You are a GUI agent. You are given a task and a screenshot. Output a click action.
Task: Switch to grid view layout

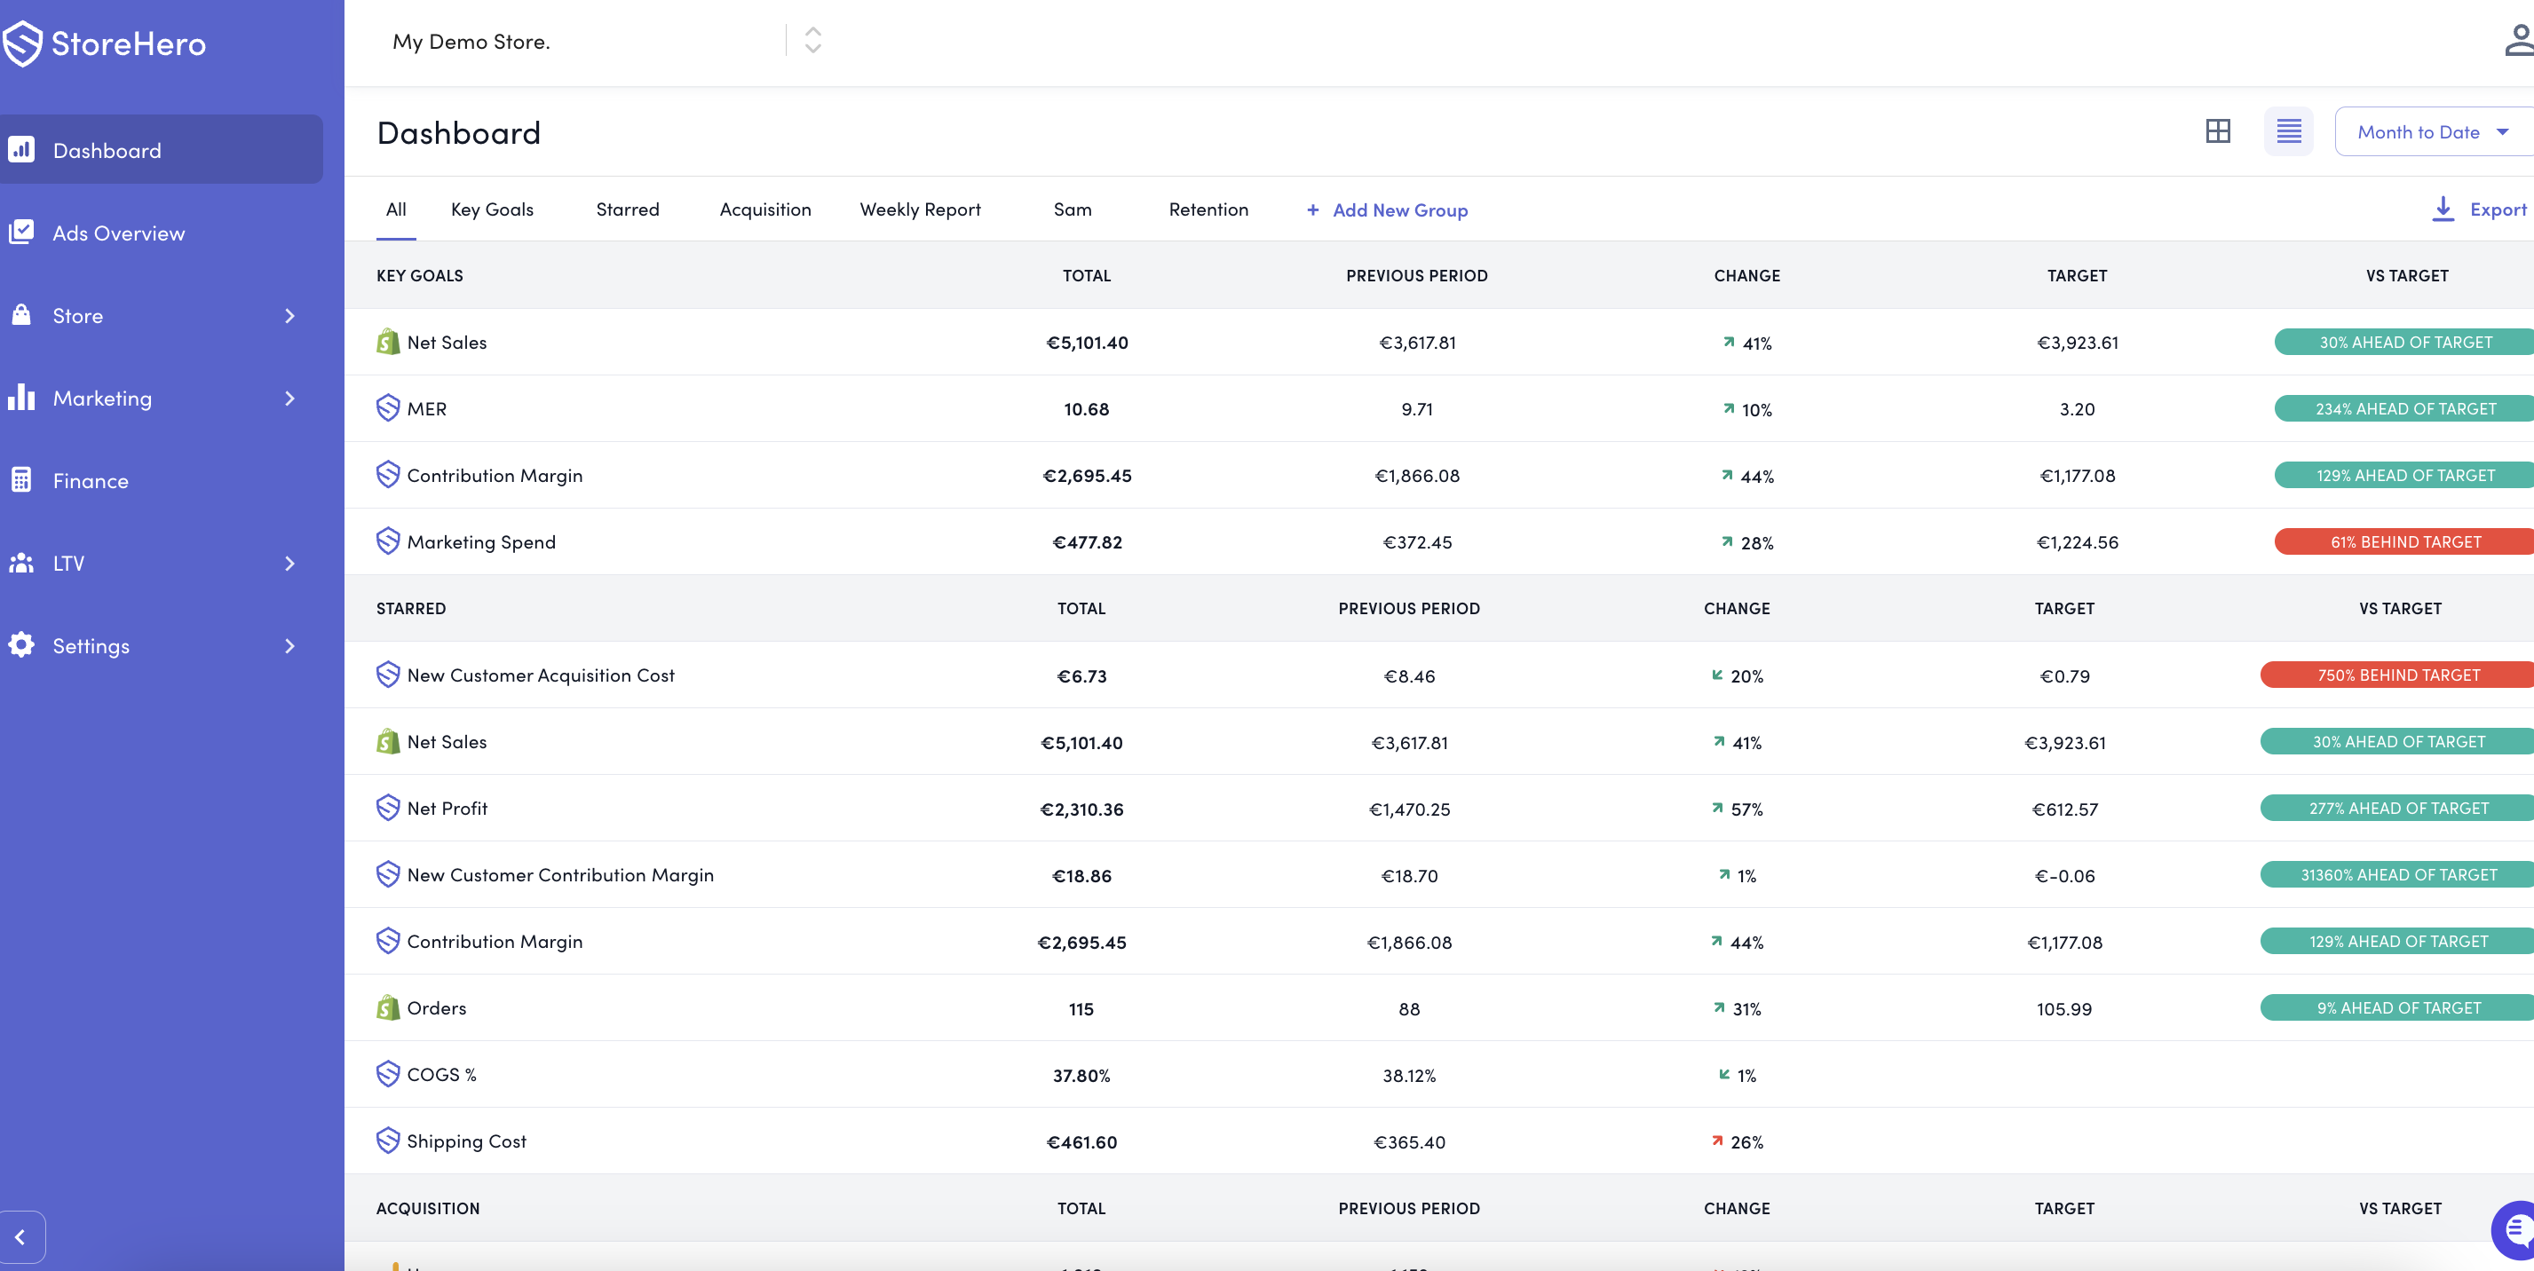pos(2218,131)
